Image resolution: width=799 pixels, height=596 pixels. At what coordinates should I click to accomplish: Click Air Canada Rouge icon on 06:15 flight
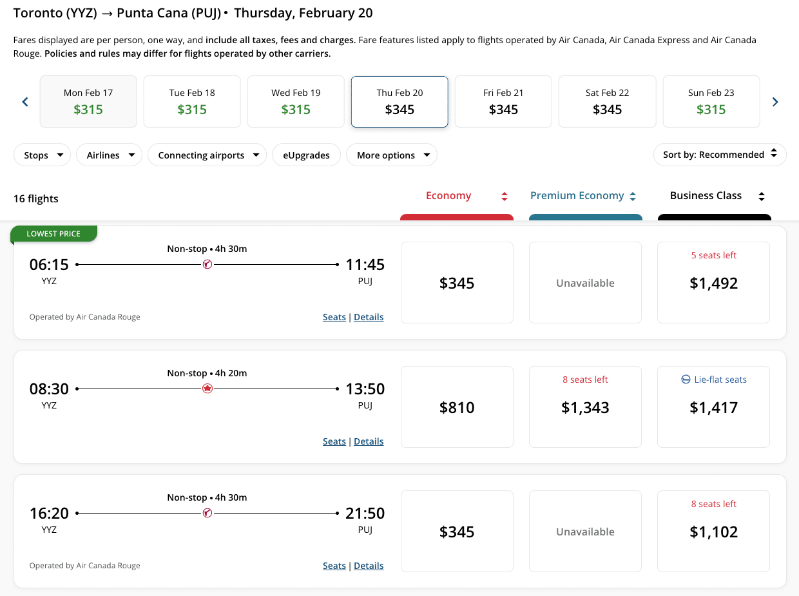tap(207, 264)
